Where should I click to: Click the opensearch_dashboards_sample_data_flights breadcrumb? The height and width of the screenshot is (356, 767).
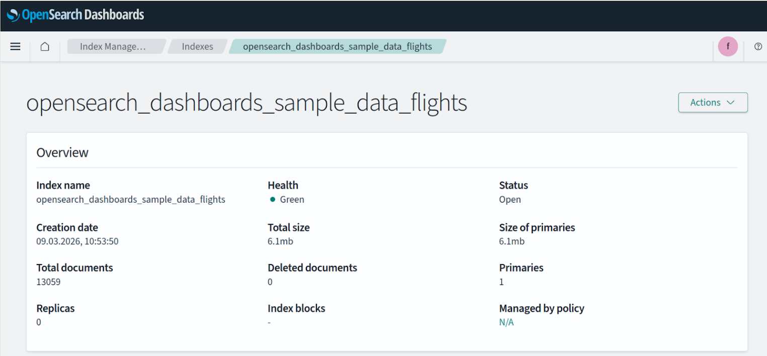(x=337, y=47)
